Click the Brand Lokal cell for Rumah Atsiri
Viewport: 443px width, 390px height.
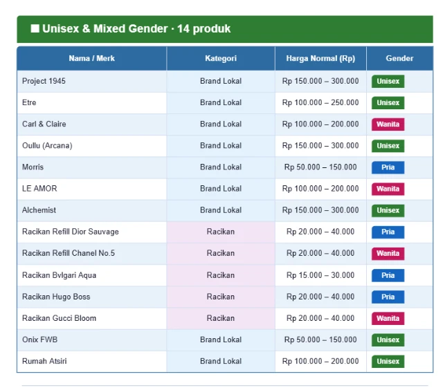click(221, 362)
